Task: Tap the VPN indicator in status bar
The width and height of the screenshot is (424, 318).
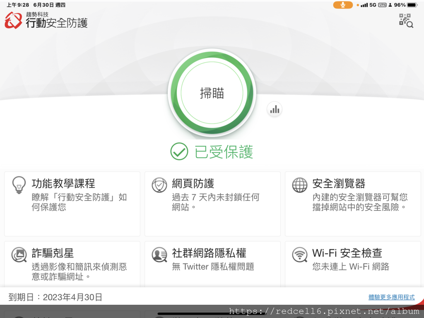Action: (x=382, y=5)
